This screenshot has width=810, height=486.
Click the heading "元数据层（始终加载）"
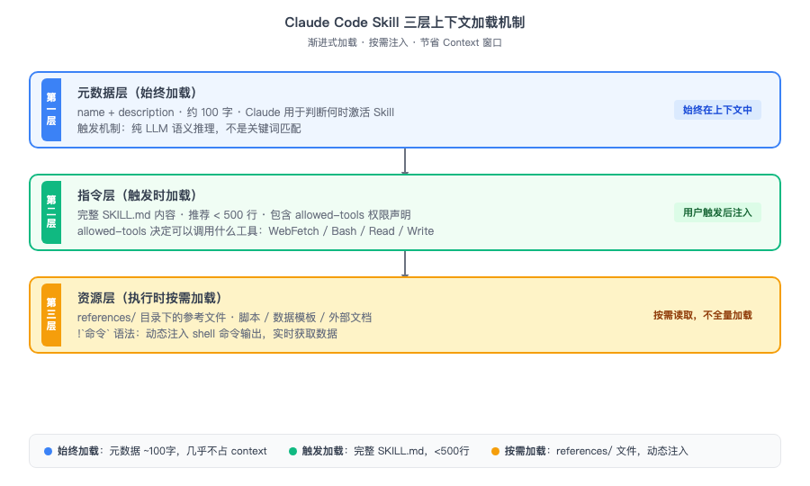tap(138, 93)
